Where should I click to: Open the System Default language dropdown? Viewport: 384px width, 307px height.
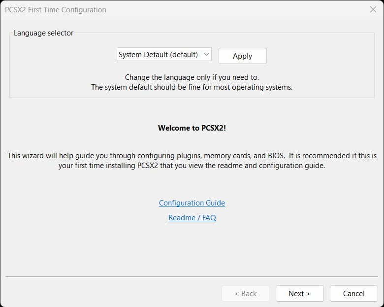click(164, 54)
